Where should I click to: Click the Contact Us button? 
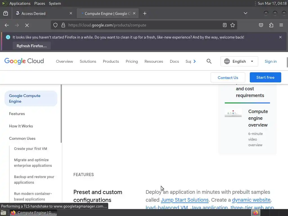[x=228, y=78]
